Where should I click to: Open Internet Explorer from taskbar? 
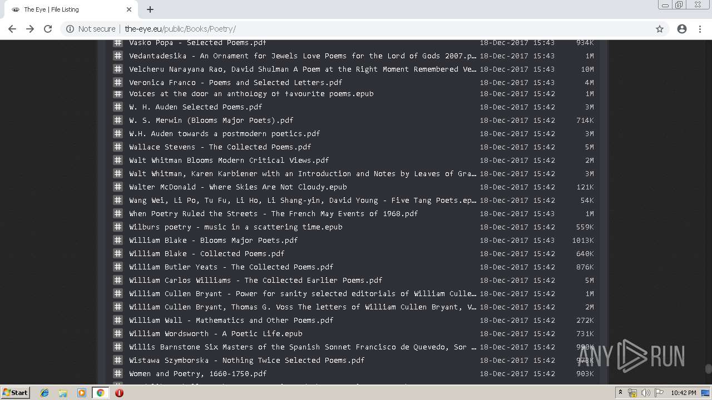pyautogui.click(x=44, y=393)
